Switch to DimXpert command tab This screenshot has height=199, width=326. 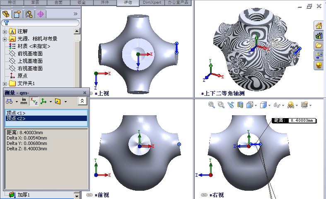(152, 2)
